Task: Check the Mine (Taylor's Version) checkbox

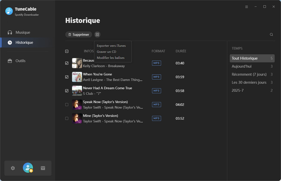Action: 67,118
